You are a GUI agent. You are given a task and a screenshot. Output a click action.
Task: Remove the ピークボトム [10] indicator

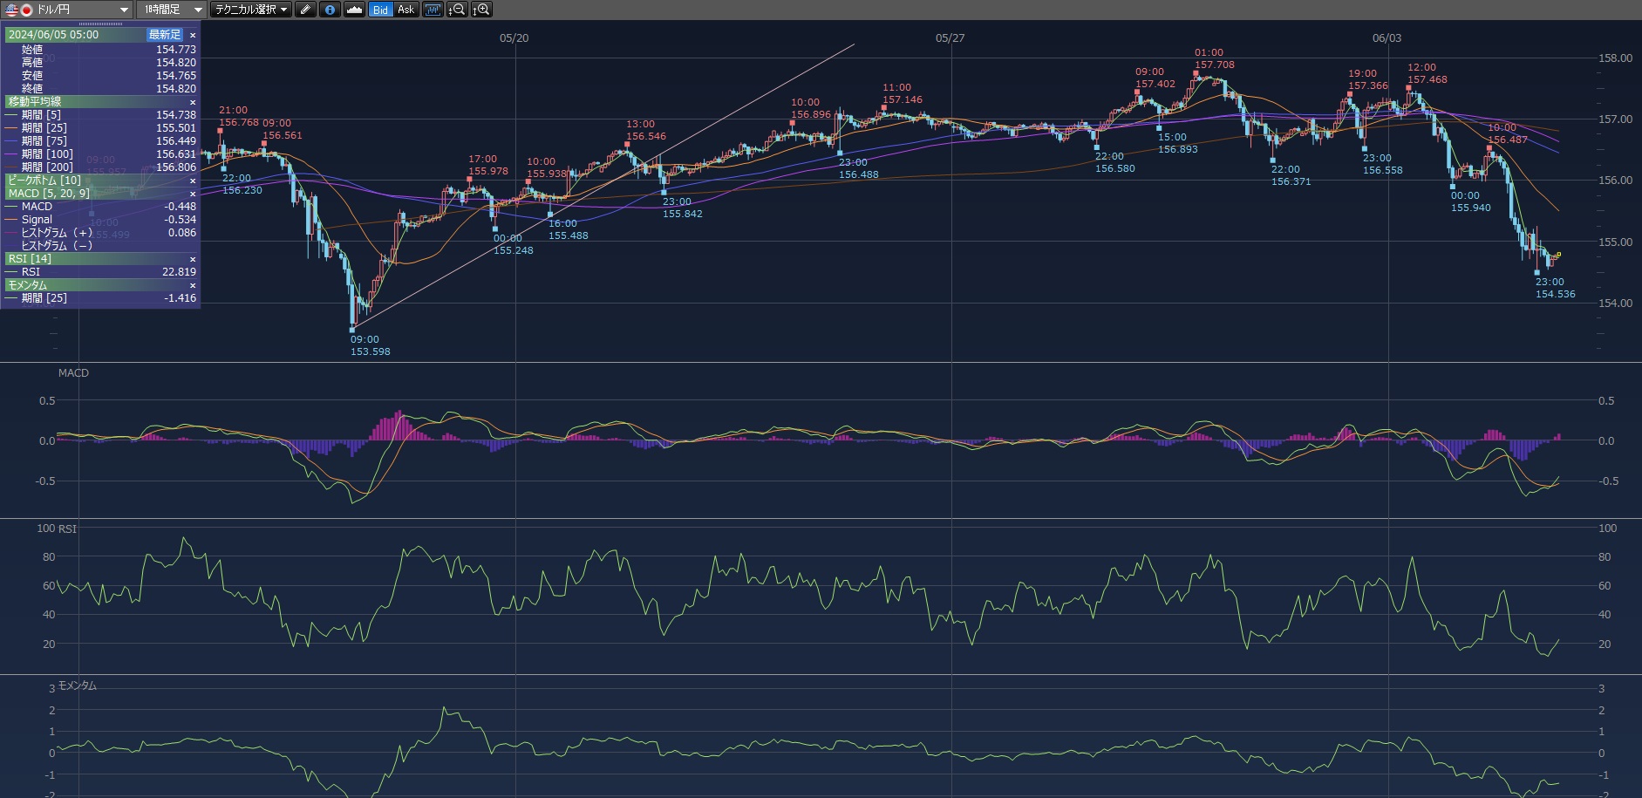tap(193, 181)
